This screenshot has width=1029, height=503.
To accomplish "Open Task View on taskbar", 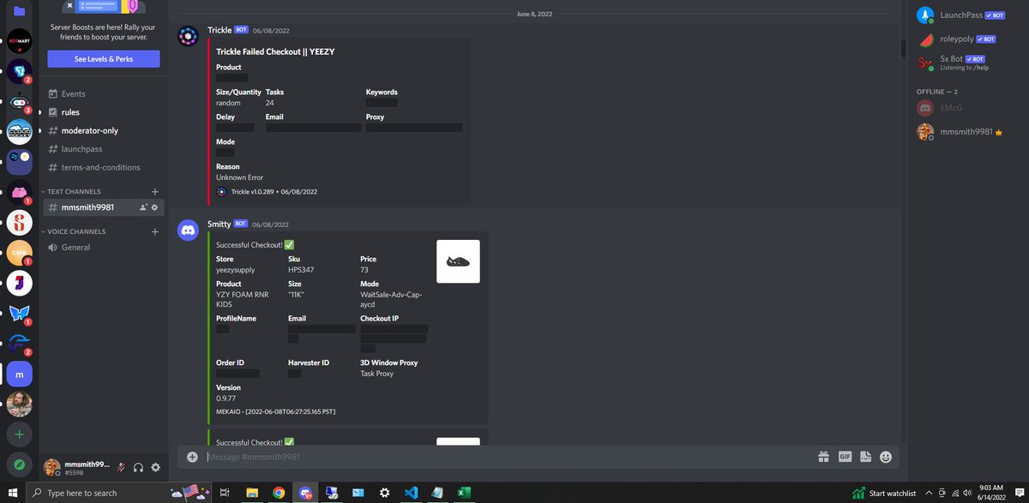I will [x=225, y=493].
